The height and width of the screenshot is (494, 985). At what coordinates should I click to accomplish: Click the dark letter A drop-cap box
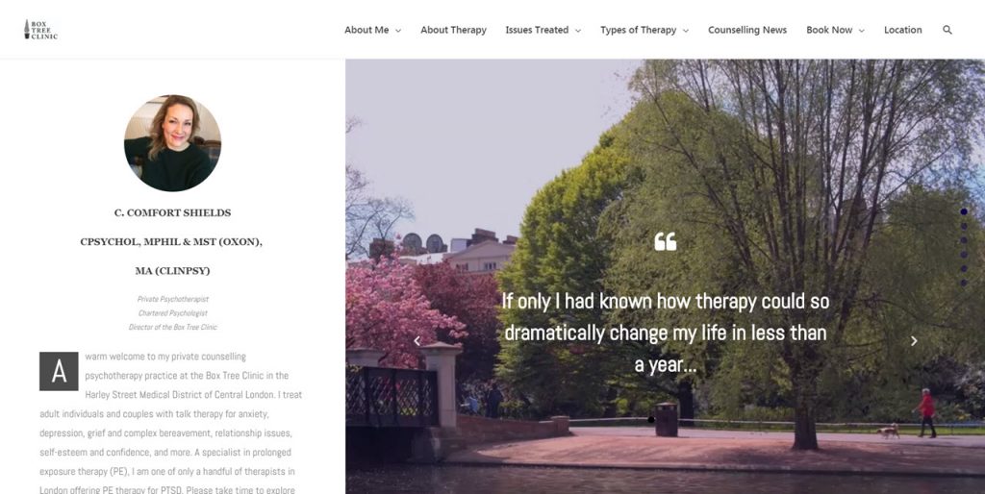59,371
